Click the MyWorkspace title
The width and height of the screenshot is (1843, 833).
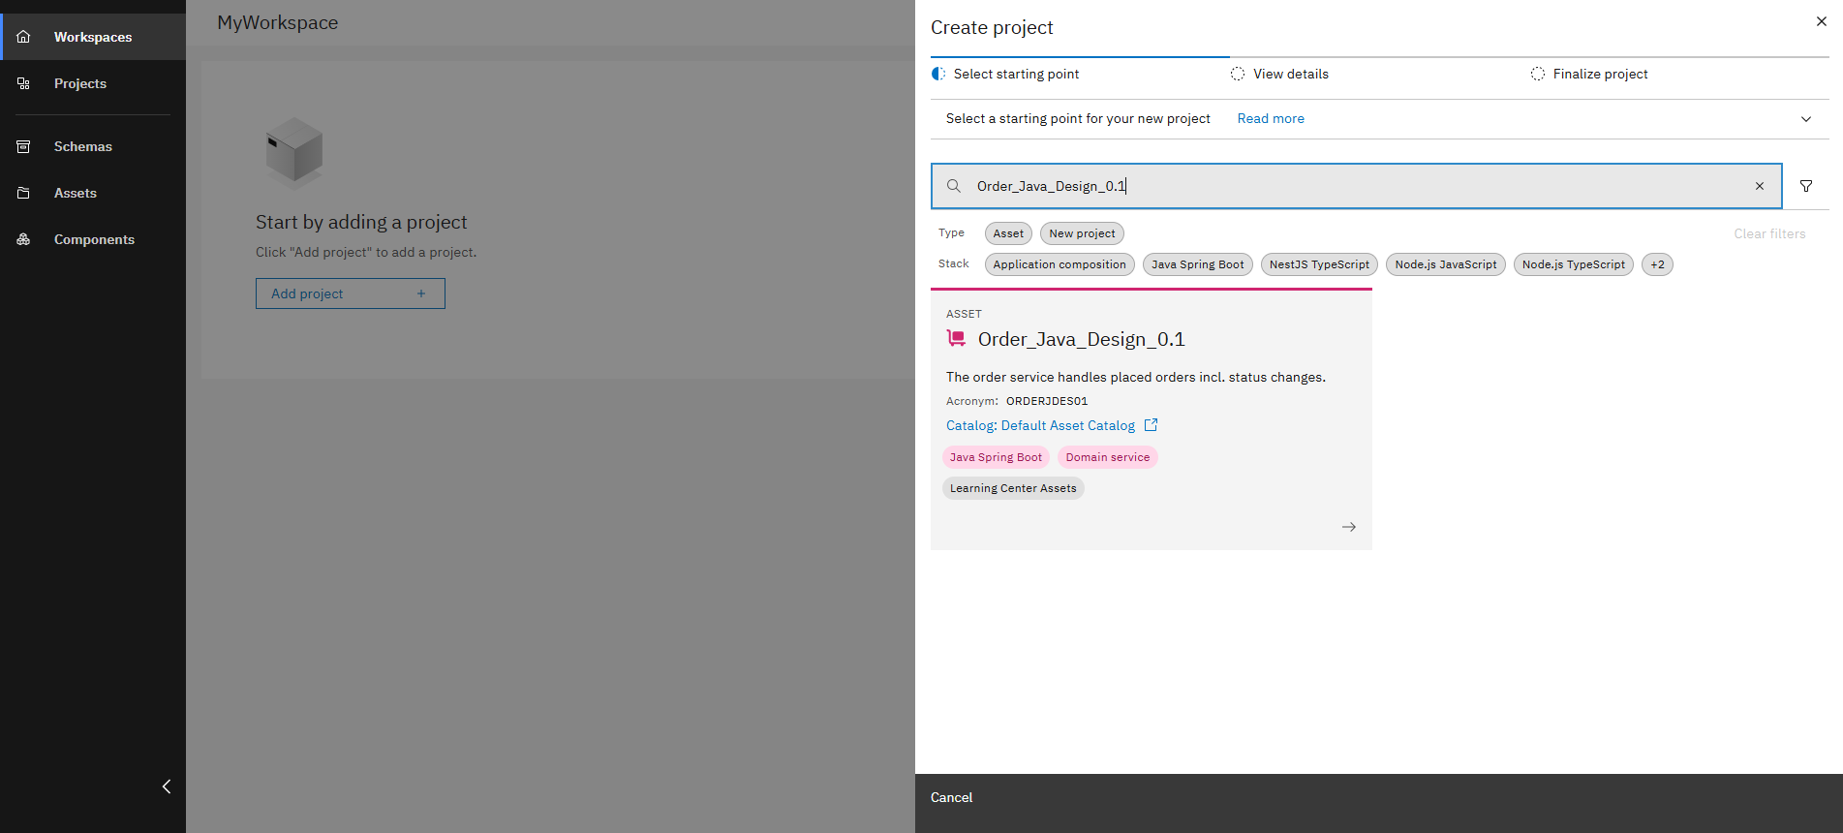pos(278,22)
